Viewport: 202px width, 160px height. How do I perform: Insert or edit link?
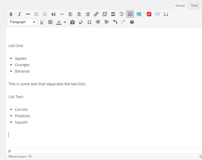96,14
